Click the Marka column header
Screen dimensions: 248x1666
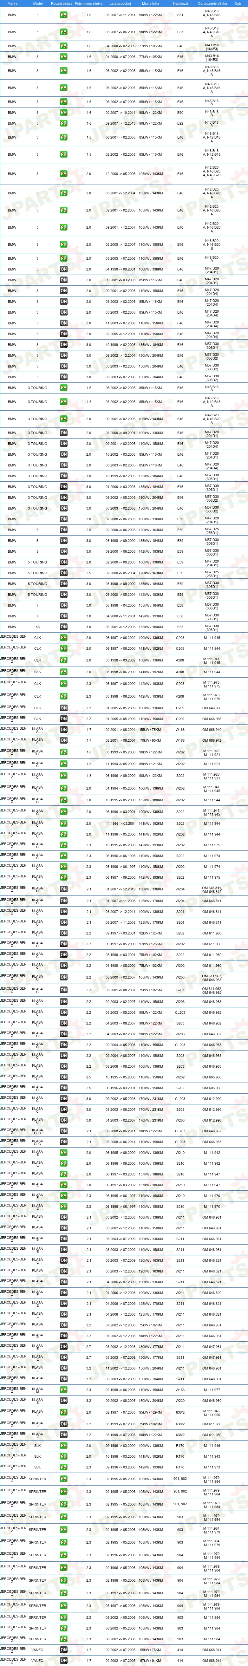pos(12,3)
